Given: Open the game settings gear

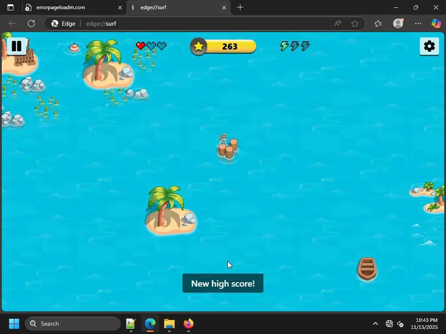Looking at the screenshot, I should 429,46.
